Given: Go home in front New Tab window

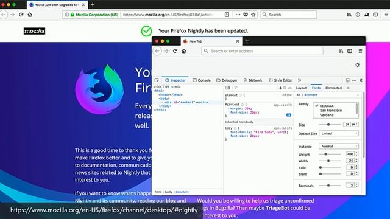Looking at the screenshot, I should coord(184,51).
